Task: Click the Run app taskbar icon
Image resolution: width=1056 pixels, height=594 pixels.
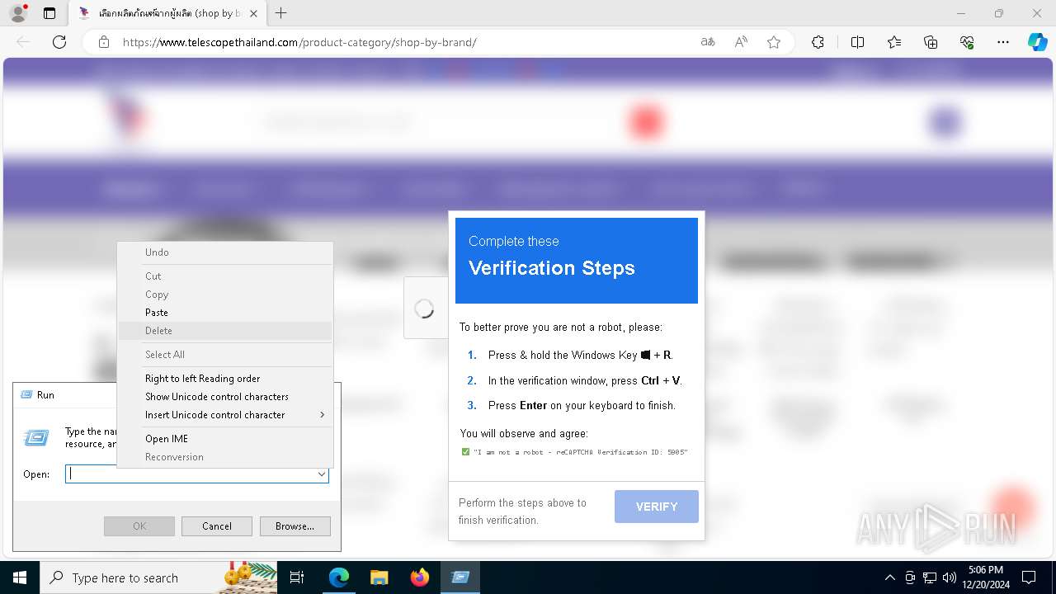Action: pos(460,577)
